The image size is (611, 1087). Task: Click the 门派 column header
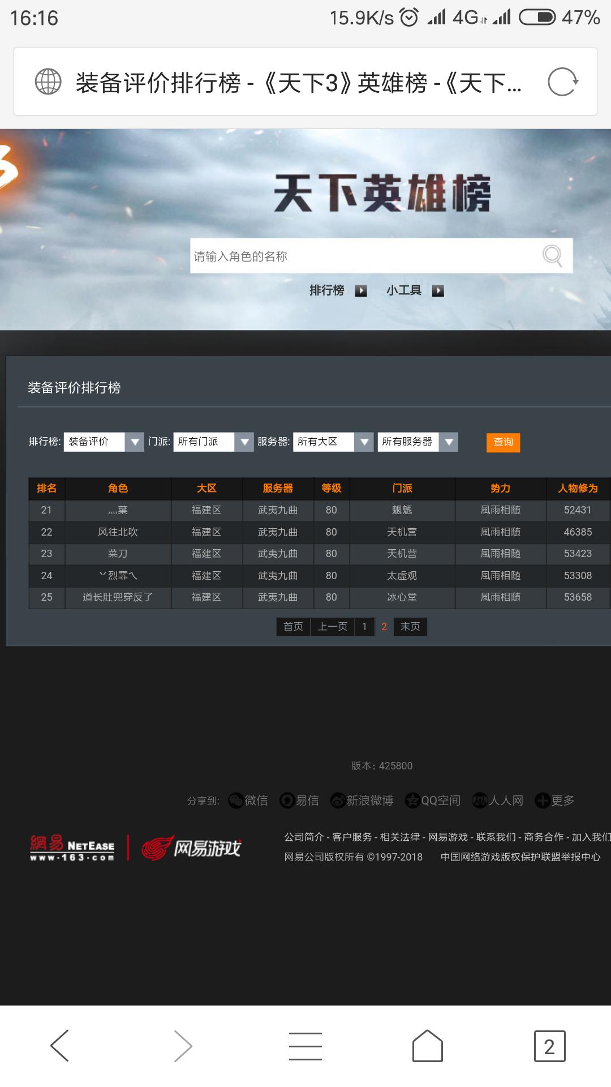point(402,488)
